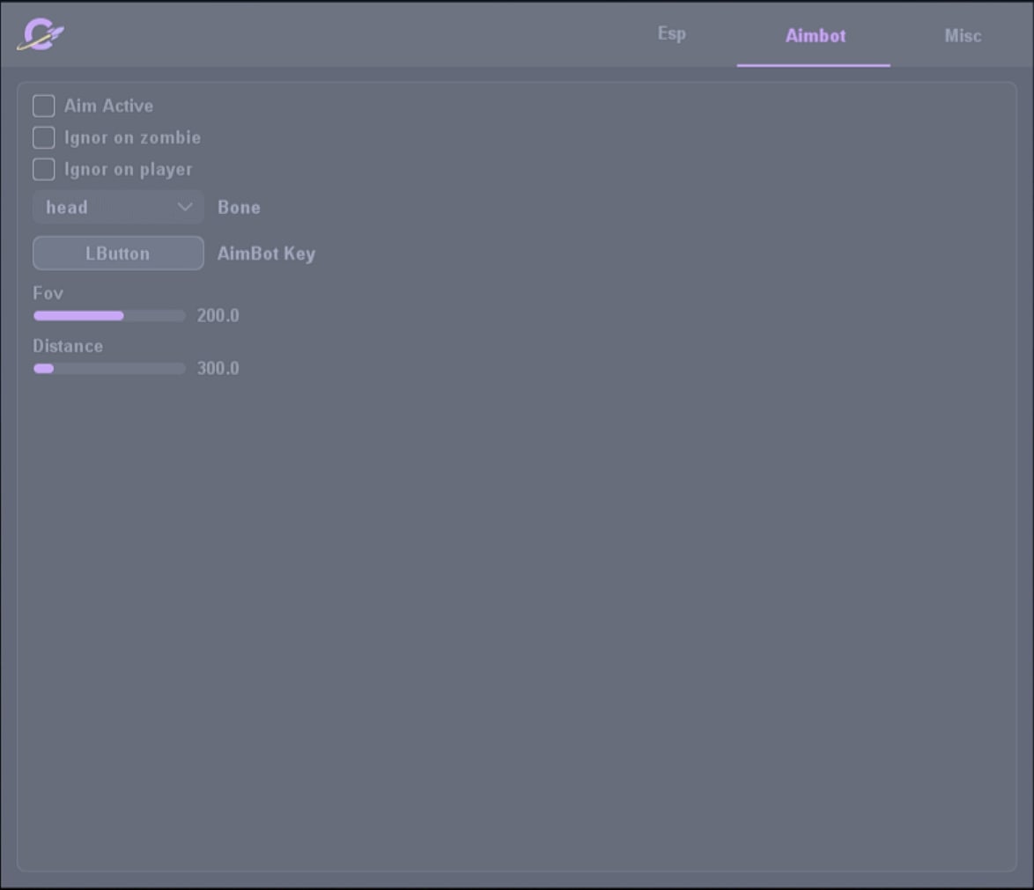Enable the Aim Active checkbox
Screen dimensions: 1034x890
[x=44, y=107]
